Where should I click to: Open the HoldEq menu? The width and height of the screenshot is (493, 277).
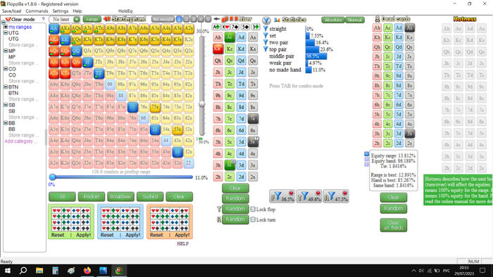click(125, 11)
